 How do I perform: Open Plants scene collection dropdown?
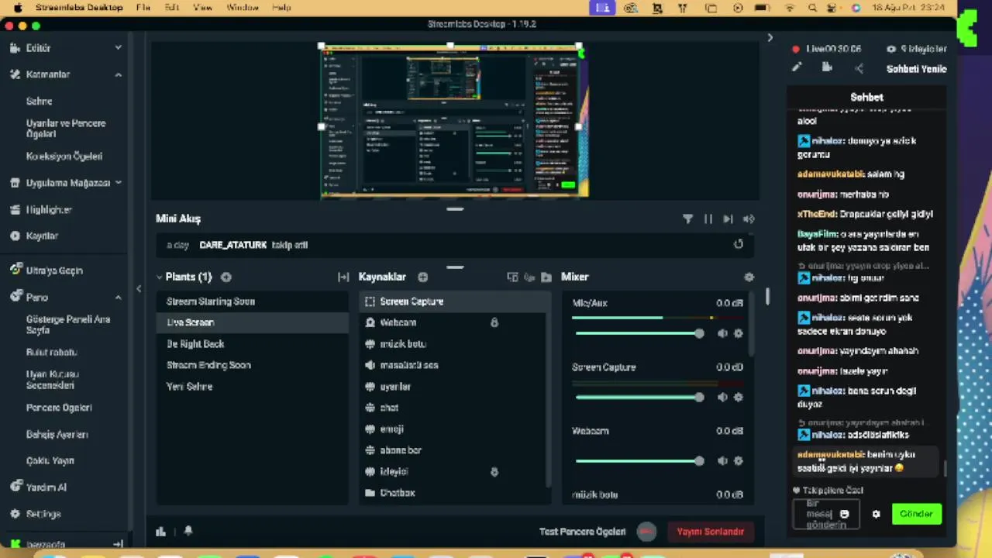pyautogui.click(x=184, y=277)
